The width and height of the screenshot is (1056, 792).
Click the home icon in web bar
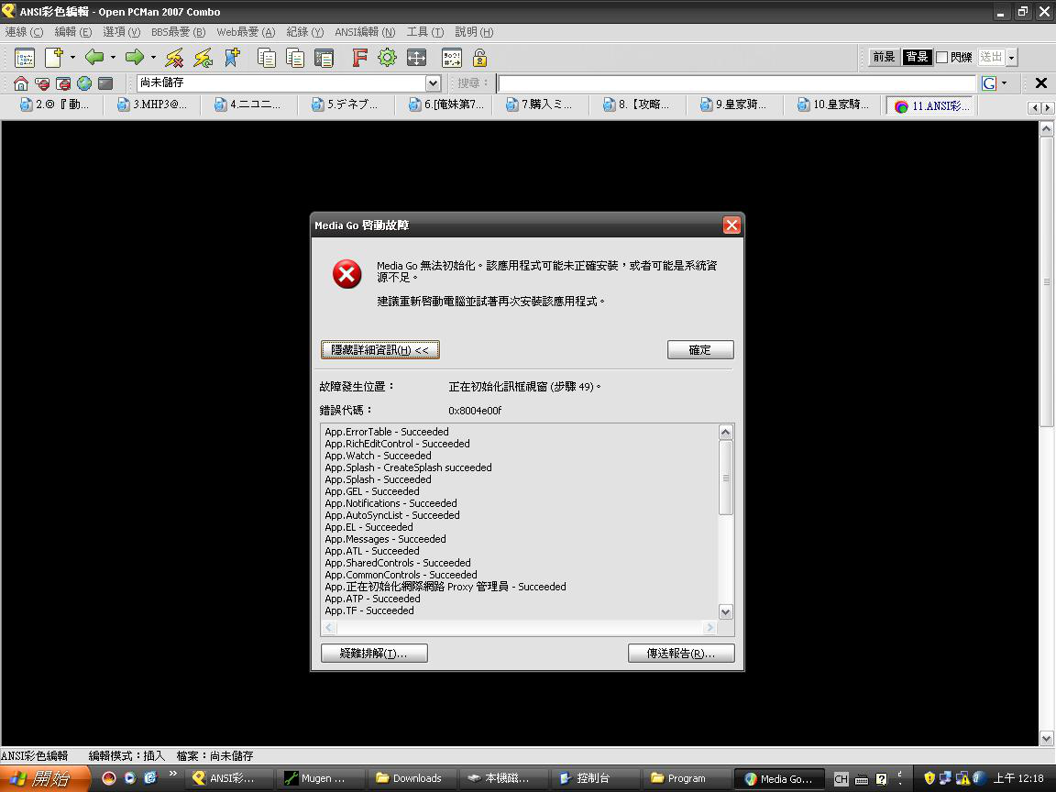click(x=21, y=83)
